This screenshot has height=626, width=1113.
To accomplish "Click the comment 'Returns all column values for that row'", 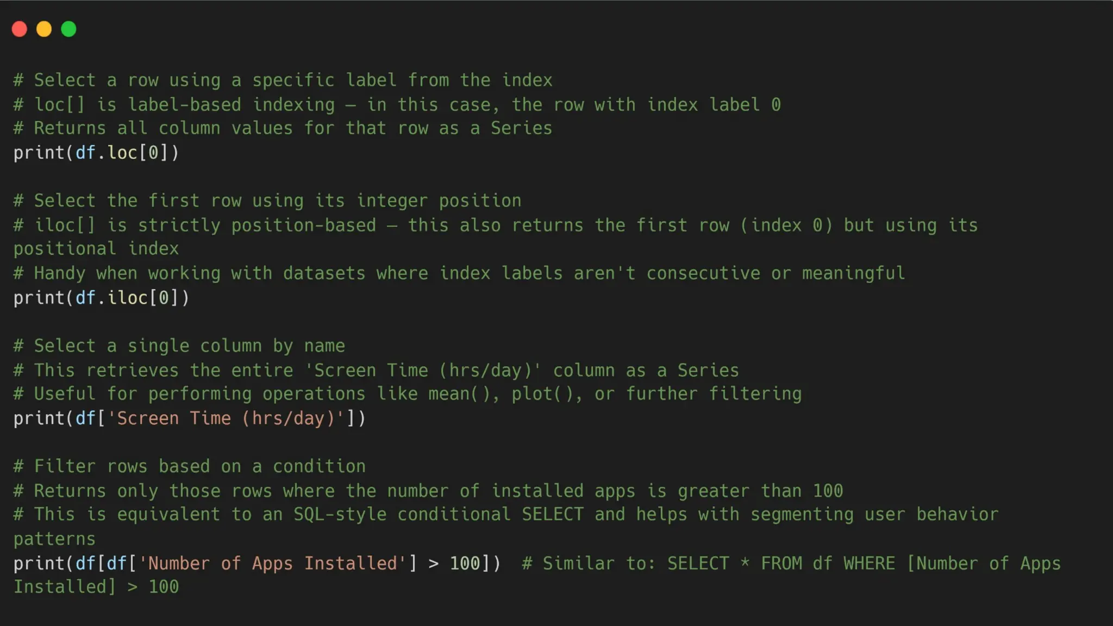I will pyautogui.click(x=283, y=128).
